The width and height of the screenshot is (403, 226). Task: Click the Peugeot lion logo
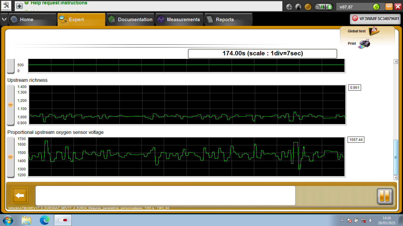(6, 6)
